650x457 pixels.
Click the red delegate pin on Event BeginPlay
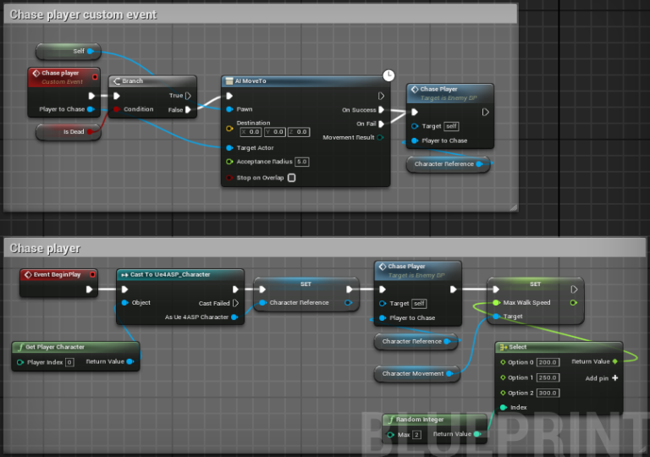[92, 274]
